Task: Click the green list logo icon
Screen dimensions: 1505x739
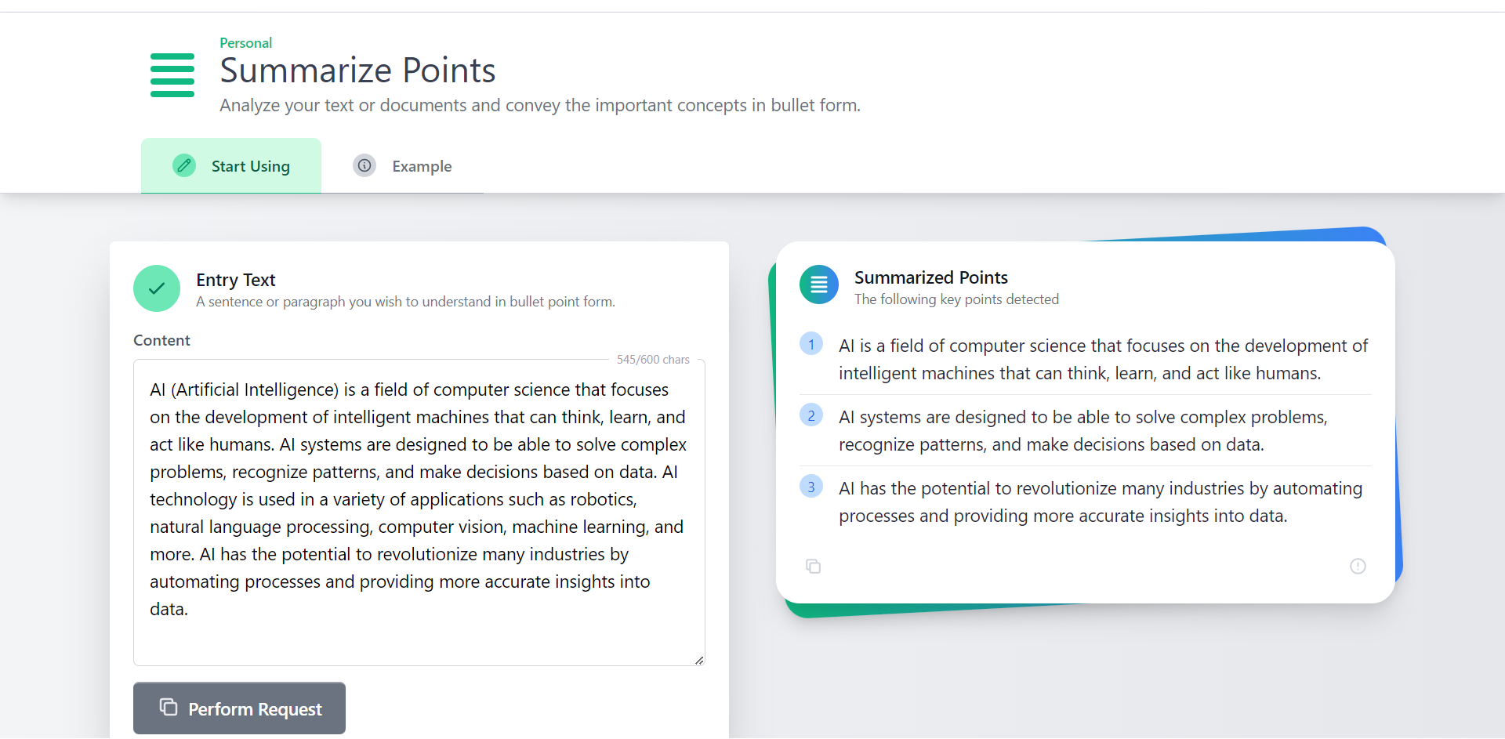Action: (x=172, y=75)
